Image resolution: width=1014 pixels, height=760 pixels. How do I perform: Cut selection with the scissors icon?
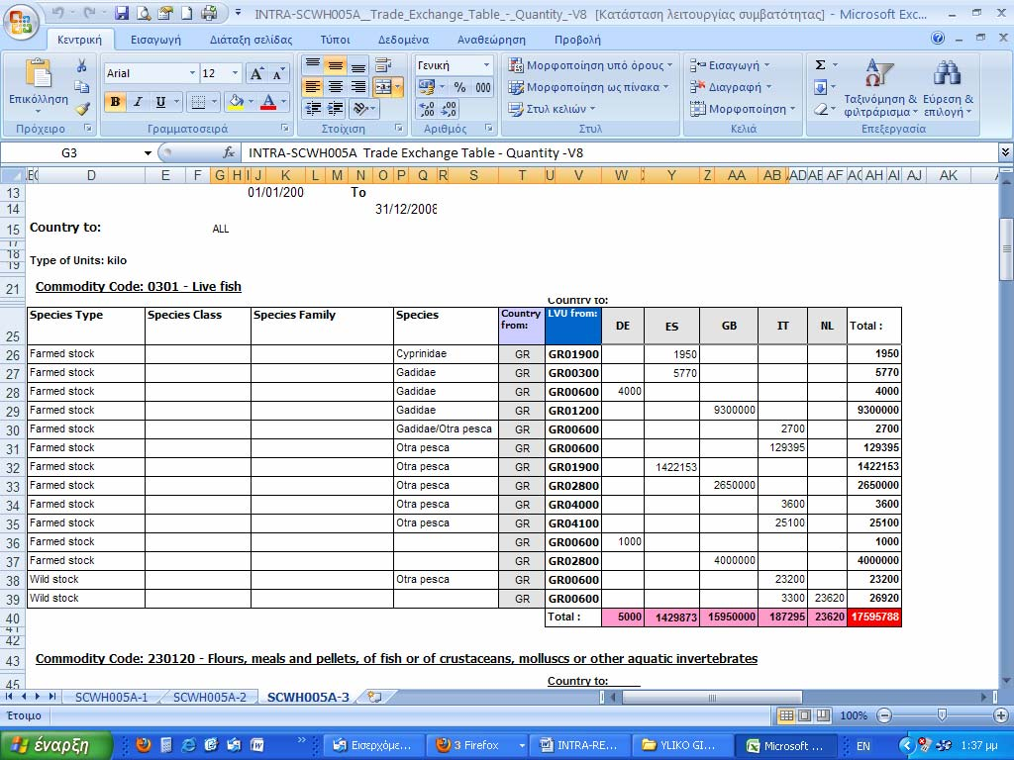(x=81, y=65)
